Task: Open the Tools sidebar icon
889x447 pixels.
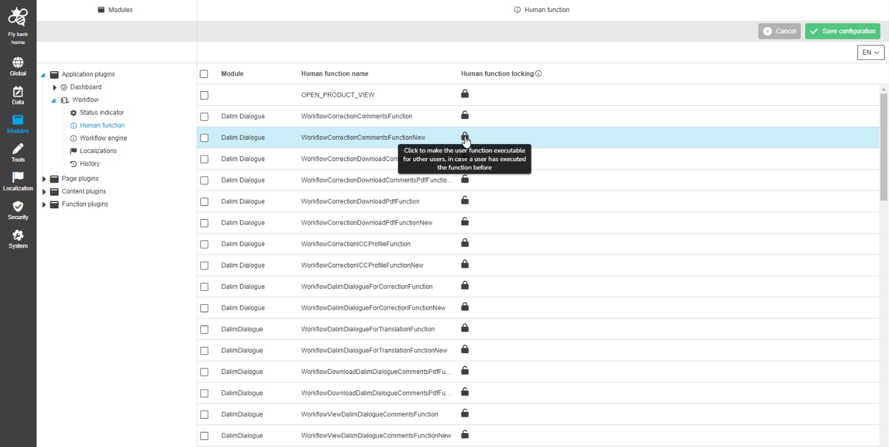Action: (18, 149)
